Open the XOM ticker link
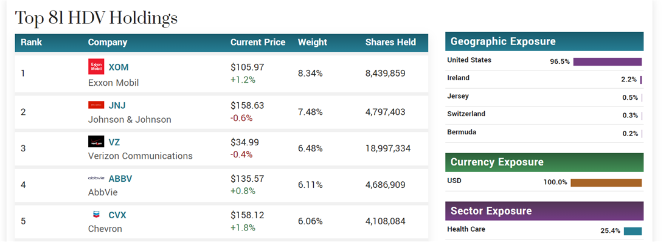The width and height of the screenshot is (669, 242). (119, 67)
